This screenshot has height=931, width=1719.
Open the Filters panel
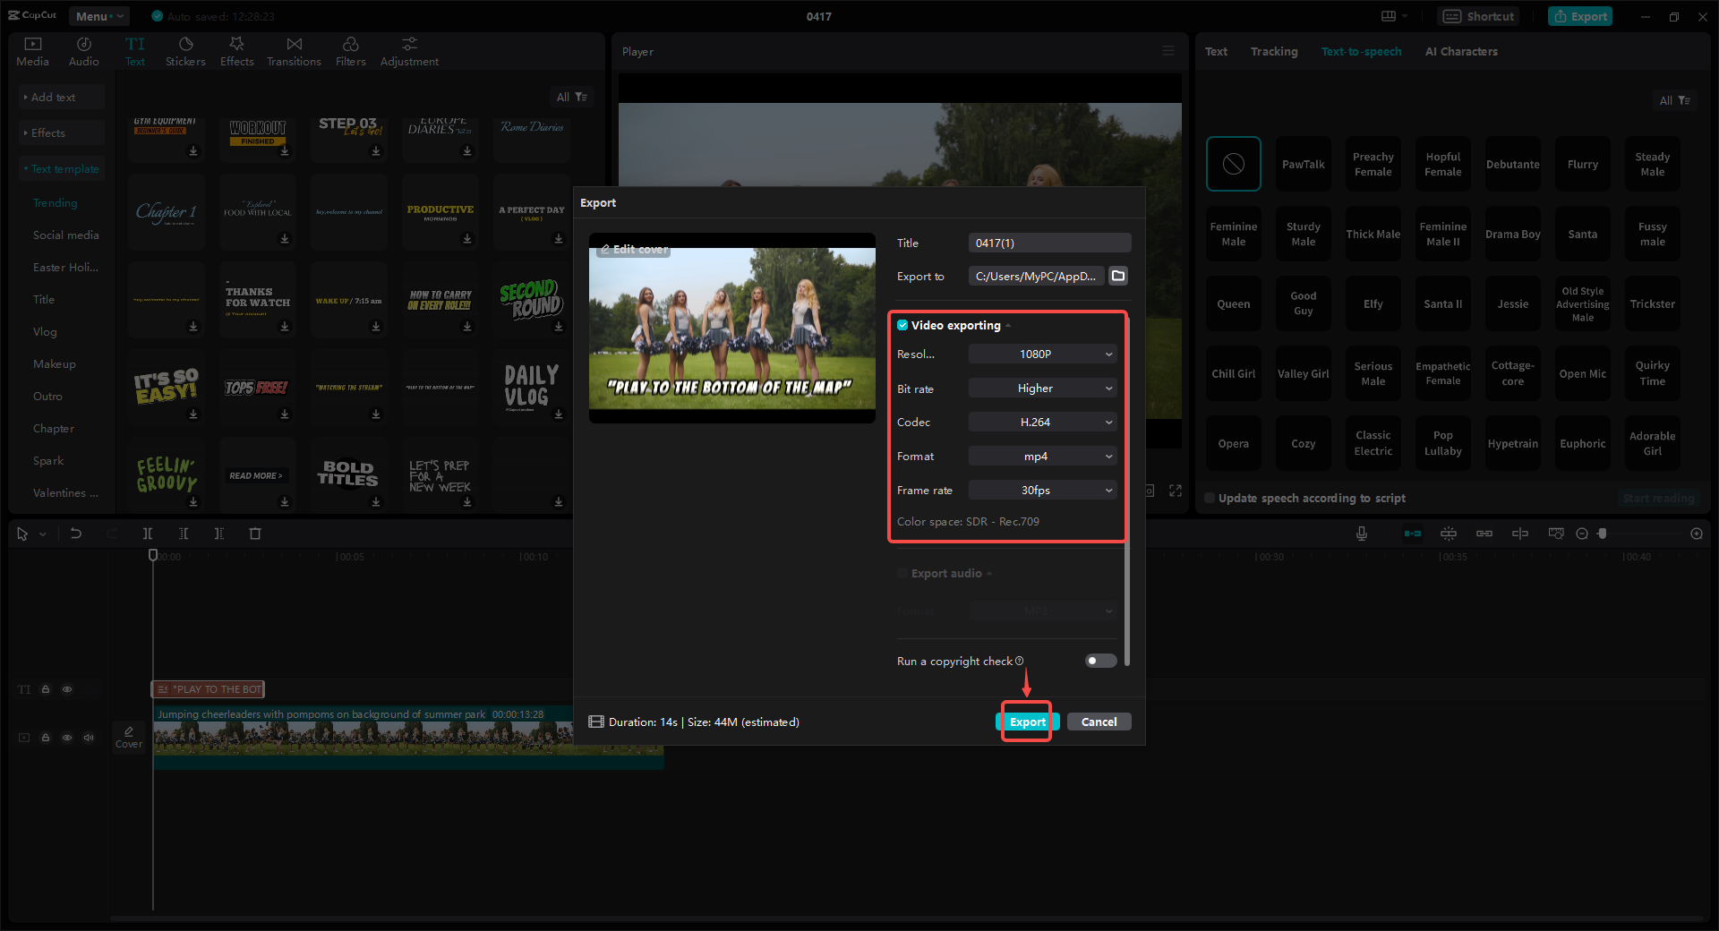(x=351, y=52)
